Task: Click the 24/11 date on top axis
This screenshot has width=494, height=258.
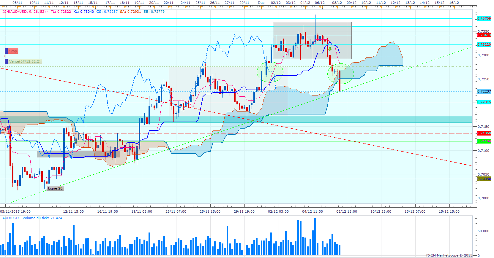Action: pos(185,3)
